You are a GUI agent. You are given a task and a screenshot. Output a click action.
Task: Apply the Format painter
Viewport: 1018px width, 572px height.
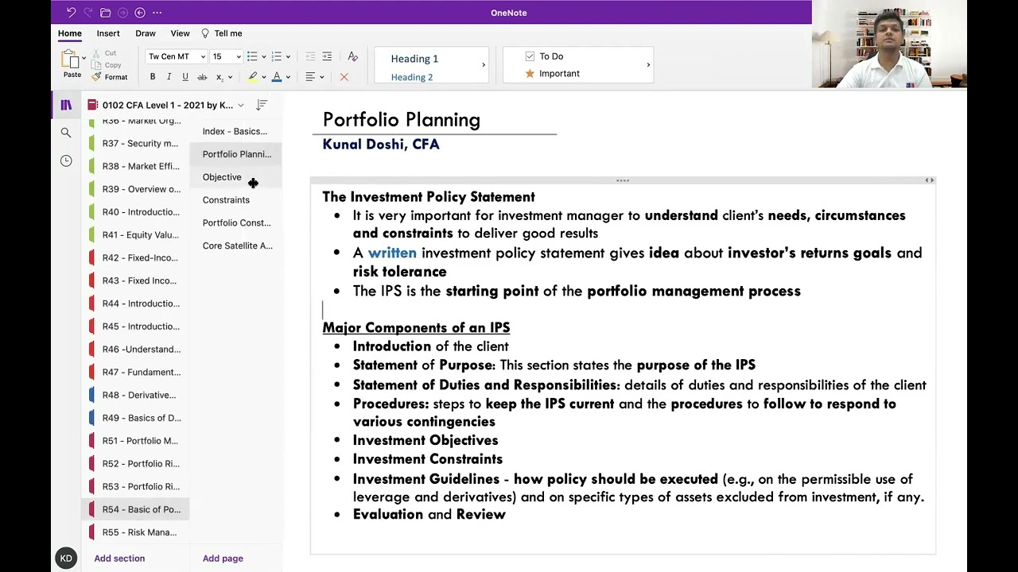click(110, 77)
